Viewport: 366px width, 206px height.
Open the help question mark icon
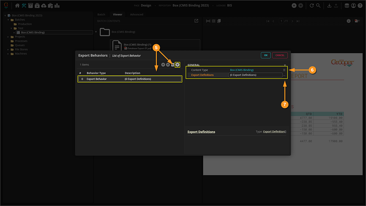(x=360, y=5)
